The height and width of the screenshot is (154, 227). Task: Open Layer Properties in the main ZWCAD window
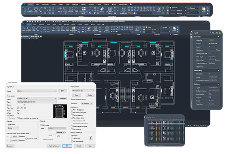coord(107,29)
